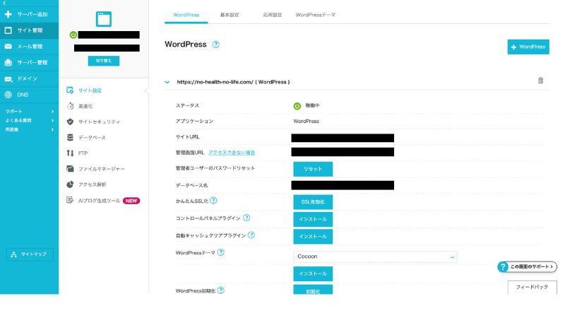Click the サイトセキュリティ shield icon

tap(70, 122)
